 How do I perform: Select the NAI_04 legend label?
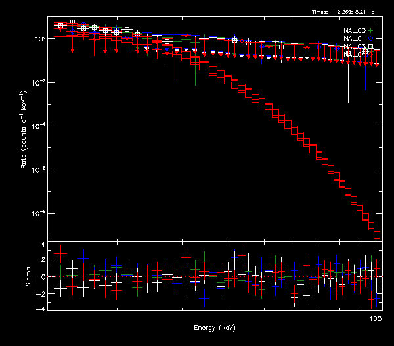click(354, 54)
